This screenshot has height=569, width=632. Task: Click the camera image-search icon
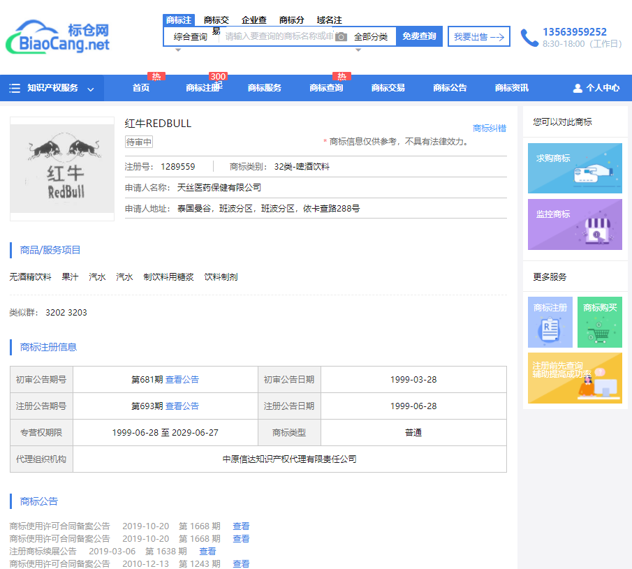341,37
